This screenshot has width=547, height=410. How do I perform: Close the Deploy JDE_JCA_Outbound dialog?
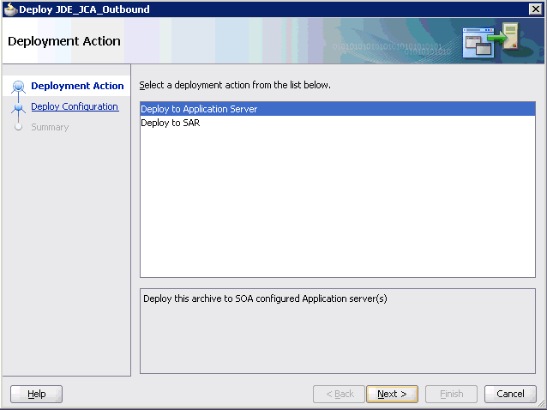[x=534, y=9]
